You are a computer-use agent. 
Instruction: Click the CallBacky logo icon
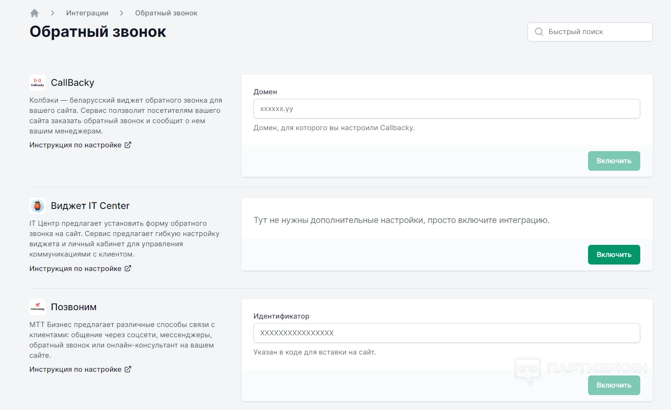[37, 83]
